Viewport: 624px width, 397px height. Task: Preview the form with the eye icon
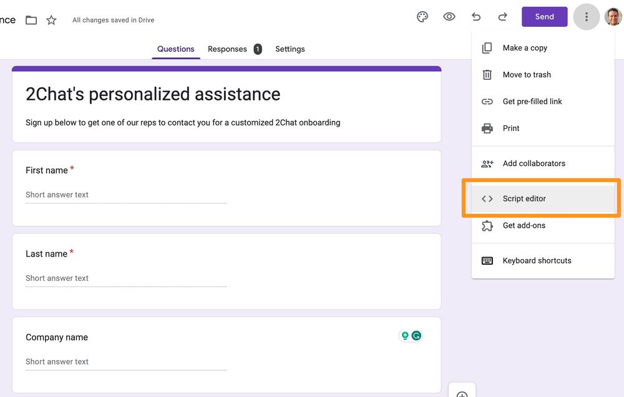click(x=449, y=17)
